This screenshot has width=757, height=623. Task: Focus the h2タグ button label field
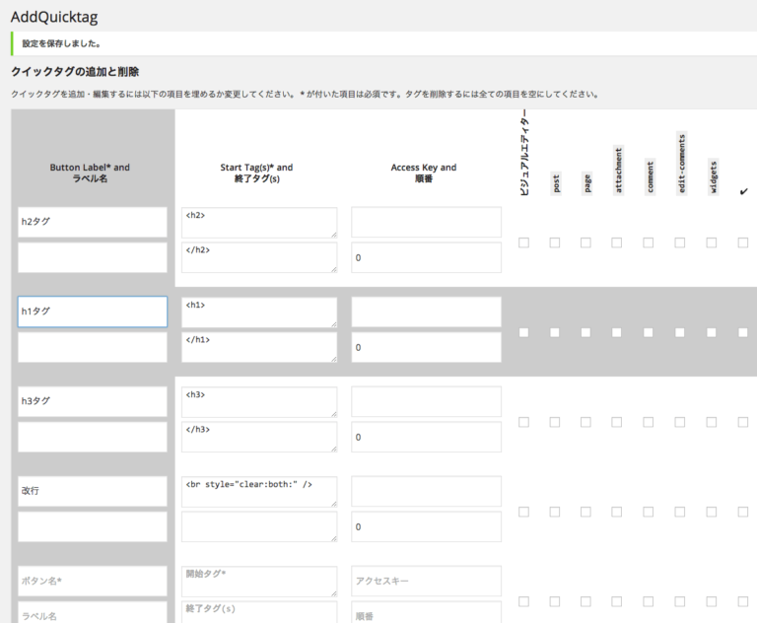(93, 222)
